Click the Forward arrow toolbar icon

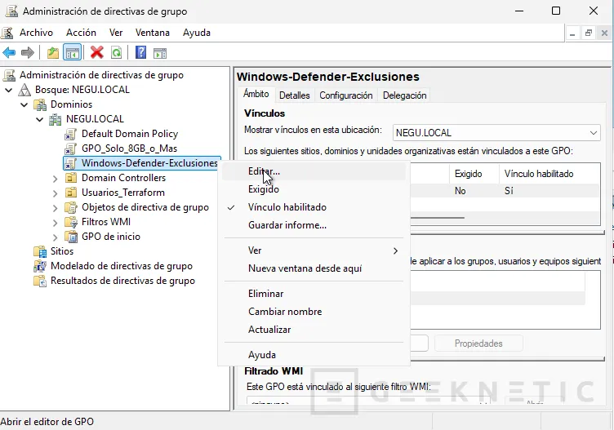click(x=28, y=52)
